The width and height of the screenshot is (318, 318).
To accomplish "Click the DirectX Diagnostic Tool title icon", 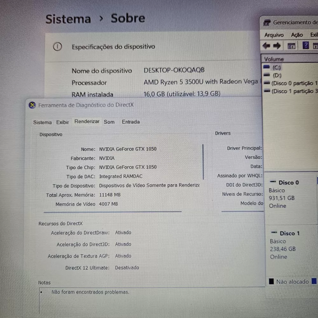I will (32, 105).
